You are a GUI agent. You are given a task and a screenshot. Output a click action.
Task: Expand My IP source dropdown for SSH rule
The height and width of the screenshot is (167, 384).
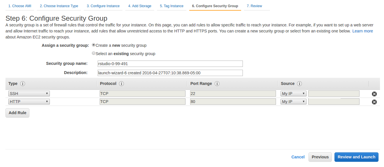[294, 94]
